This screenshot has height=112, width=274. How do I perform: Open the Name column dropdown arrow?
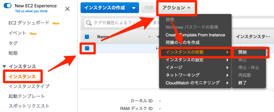[149, 37]
